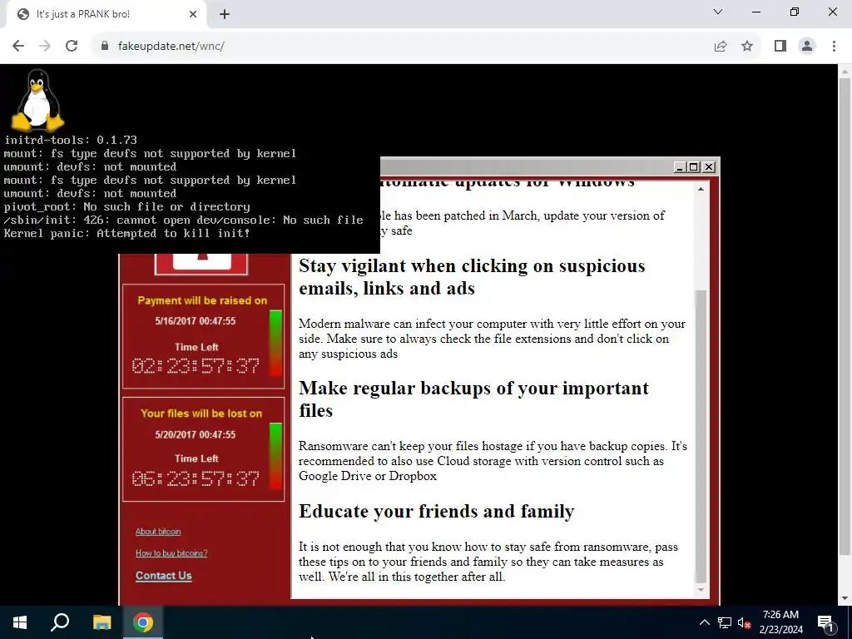Restore down the Chrome window
The image size is (852, 639).
coord(795,12)
